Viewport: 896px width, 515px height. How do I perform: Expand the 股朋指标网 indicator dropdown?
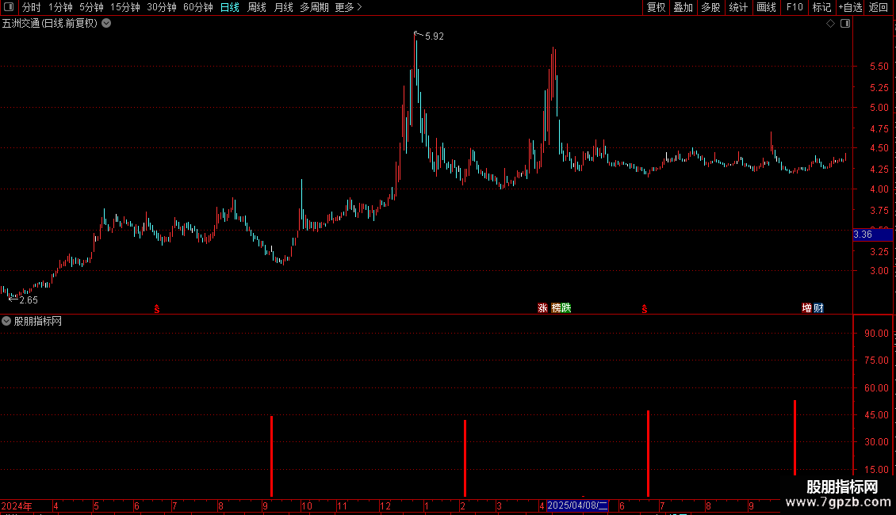point(6,322)
